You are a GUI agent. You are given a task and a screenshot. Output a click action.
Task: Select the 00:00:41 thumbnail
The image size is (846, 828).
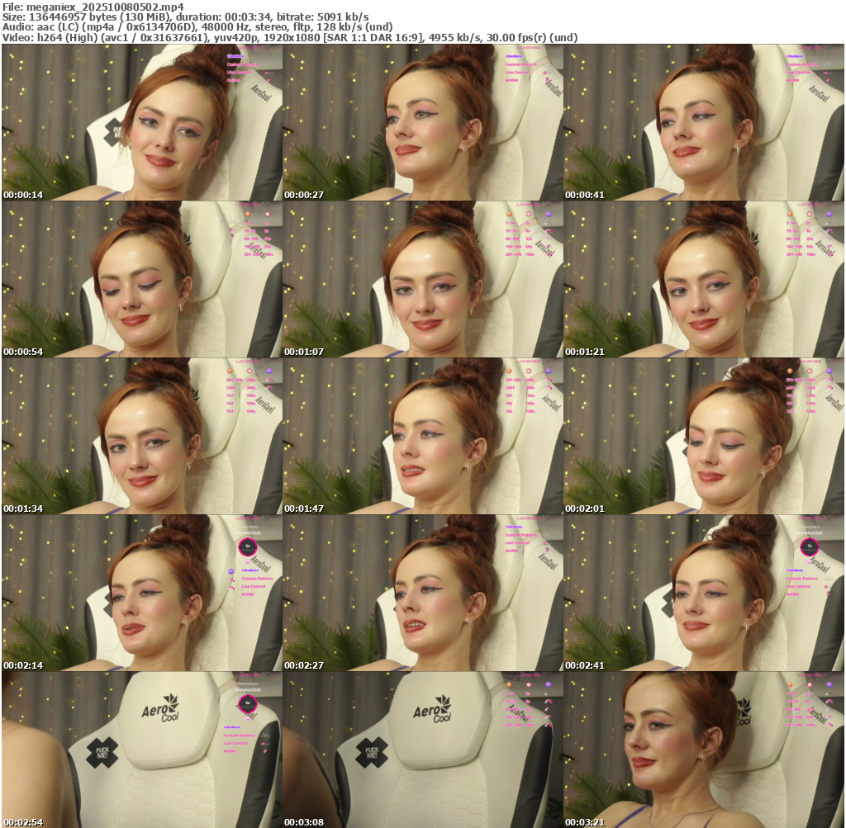coord(704,122)
